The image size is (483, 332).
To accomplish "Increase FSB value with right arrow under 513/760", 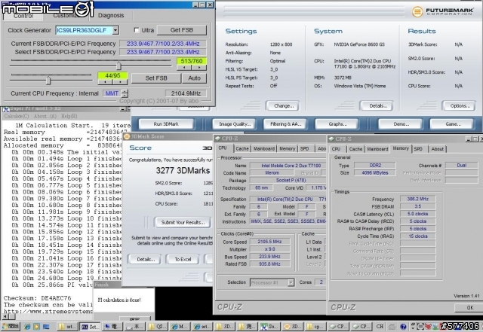I will pos(199,68).
